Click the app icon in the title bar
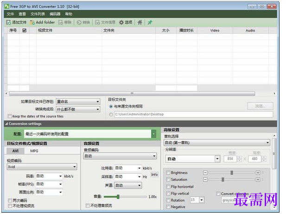This screenshot has height=214, width=286. coord(7,6)
